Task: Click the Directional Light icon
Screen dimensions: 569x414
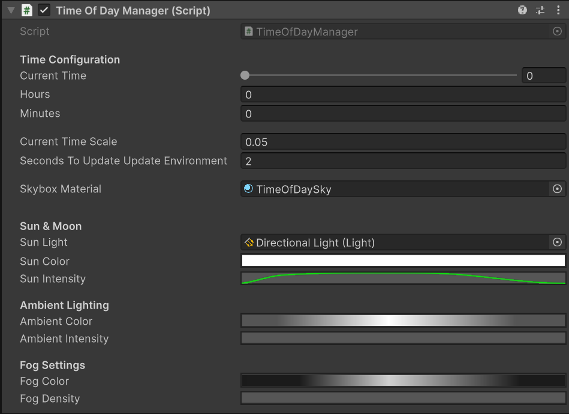Action: (x=249, y=243)
